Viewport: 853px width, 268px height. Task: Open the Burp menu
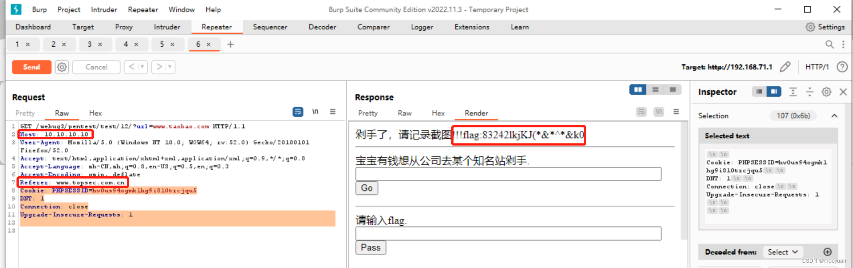[x=39, y=9]
